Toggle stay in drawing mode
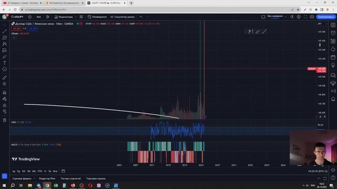Image resolution: width=337 pixels, height=189 pixels. [x=5, y=99]
